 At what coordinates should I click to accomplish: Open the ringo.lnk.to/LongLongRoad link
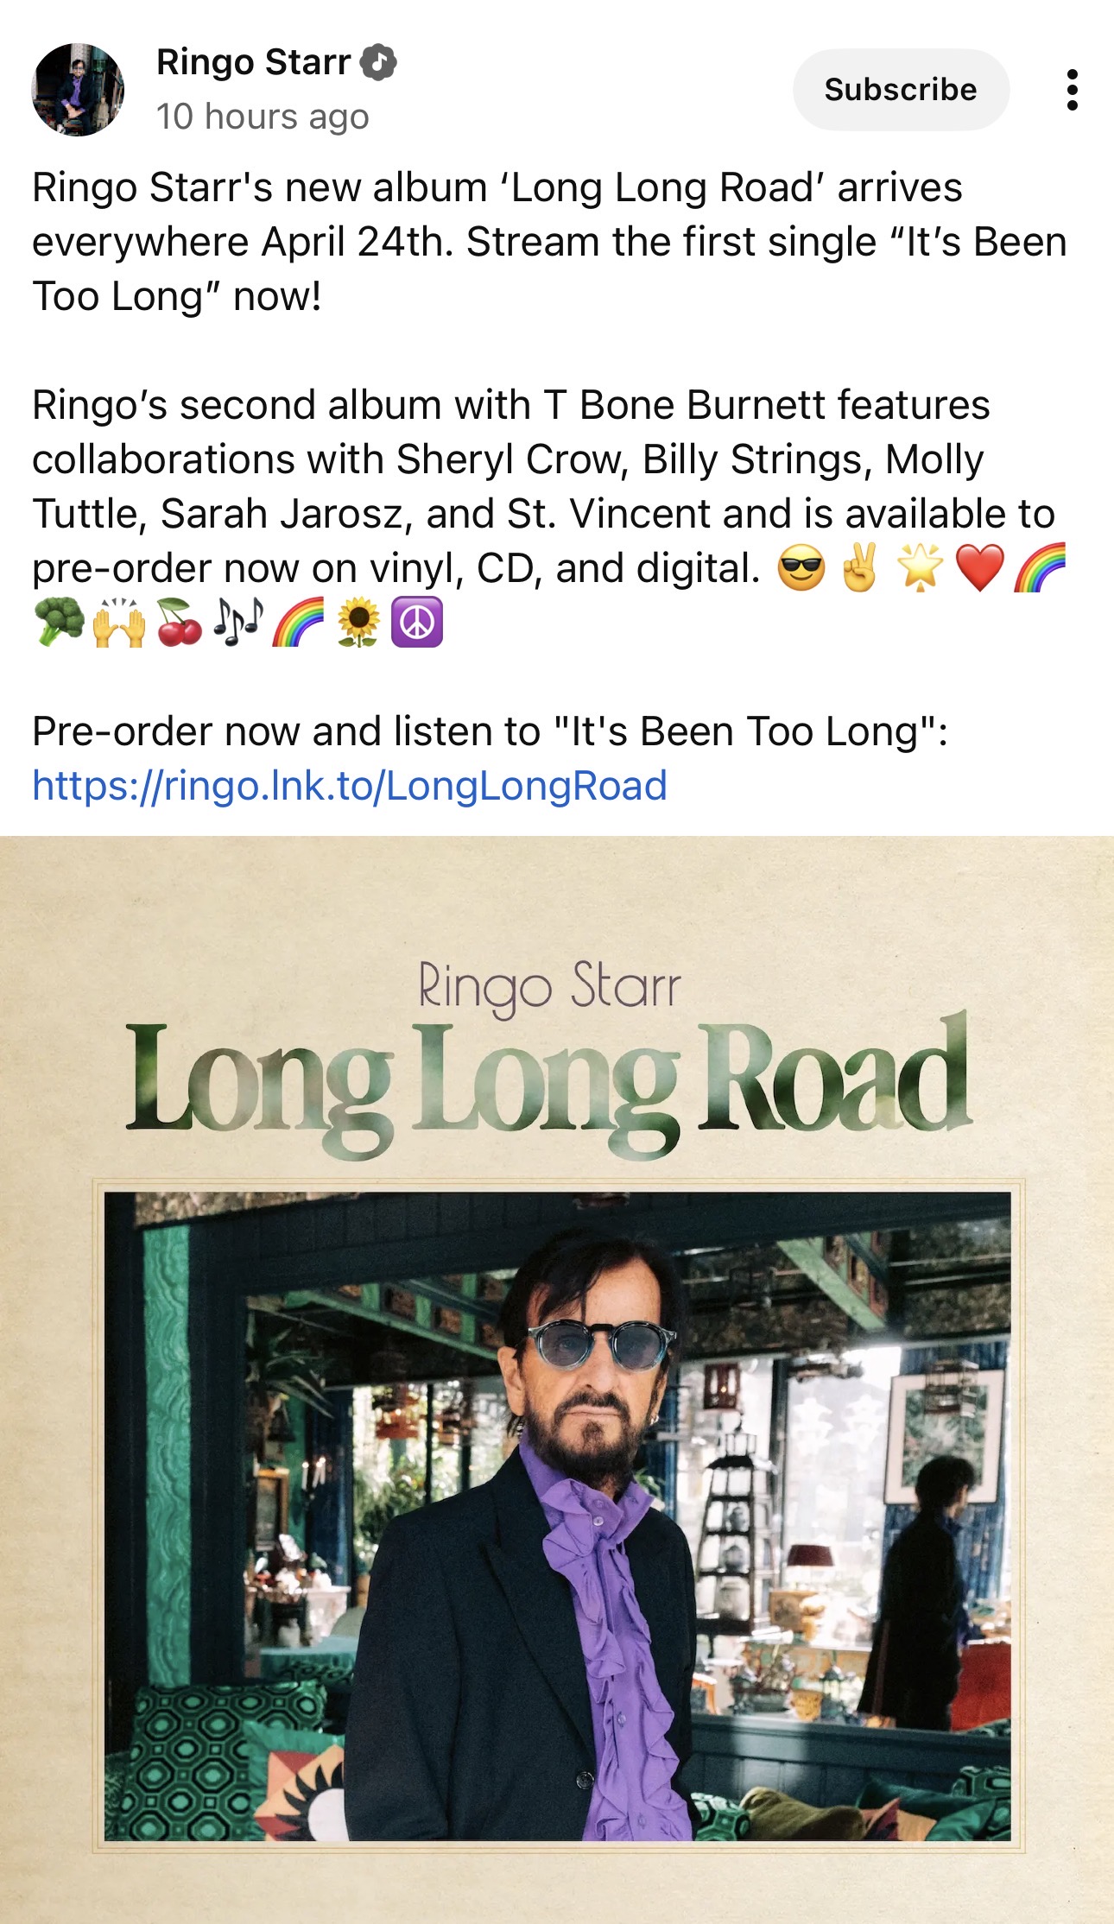click(350, 785)
